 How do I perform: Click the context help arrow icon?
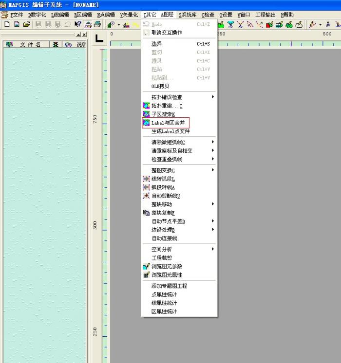click(77, 24)
